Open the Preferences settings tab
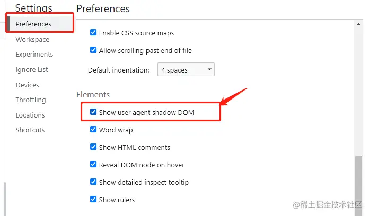Image resolution: width=369 pixels, height=216 pixels. point(33,24)
